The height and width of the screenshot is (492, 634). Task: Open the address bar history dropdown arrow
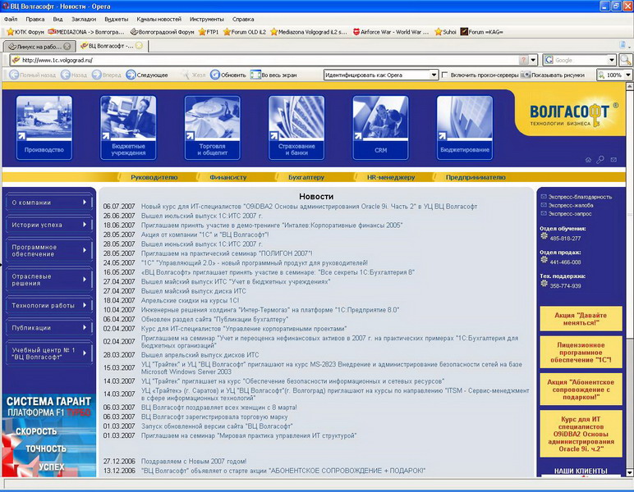click(533, 60)
